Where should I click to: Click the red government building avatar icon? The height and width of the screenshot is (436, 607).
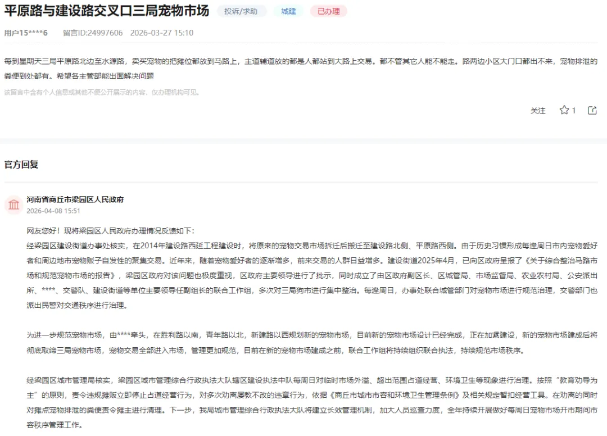click(x=13, y=205)
